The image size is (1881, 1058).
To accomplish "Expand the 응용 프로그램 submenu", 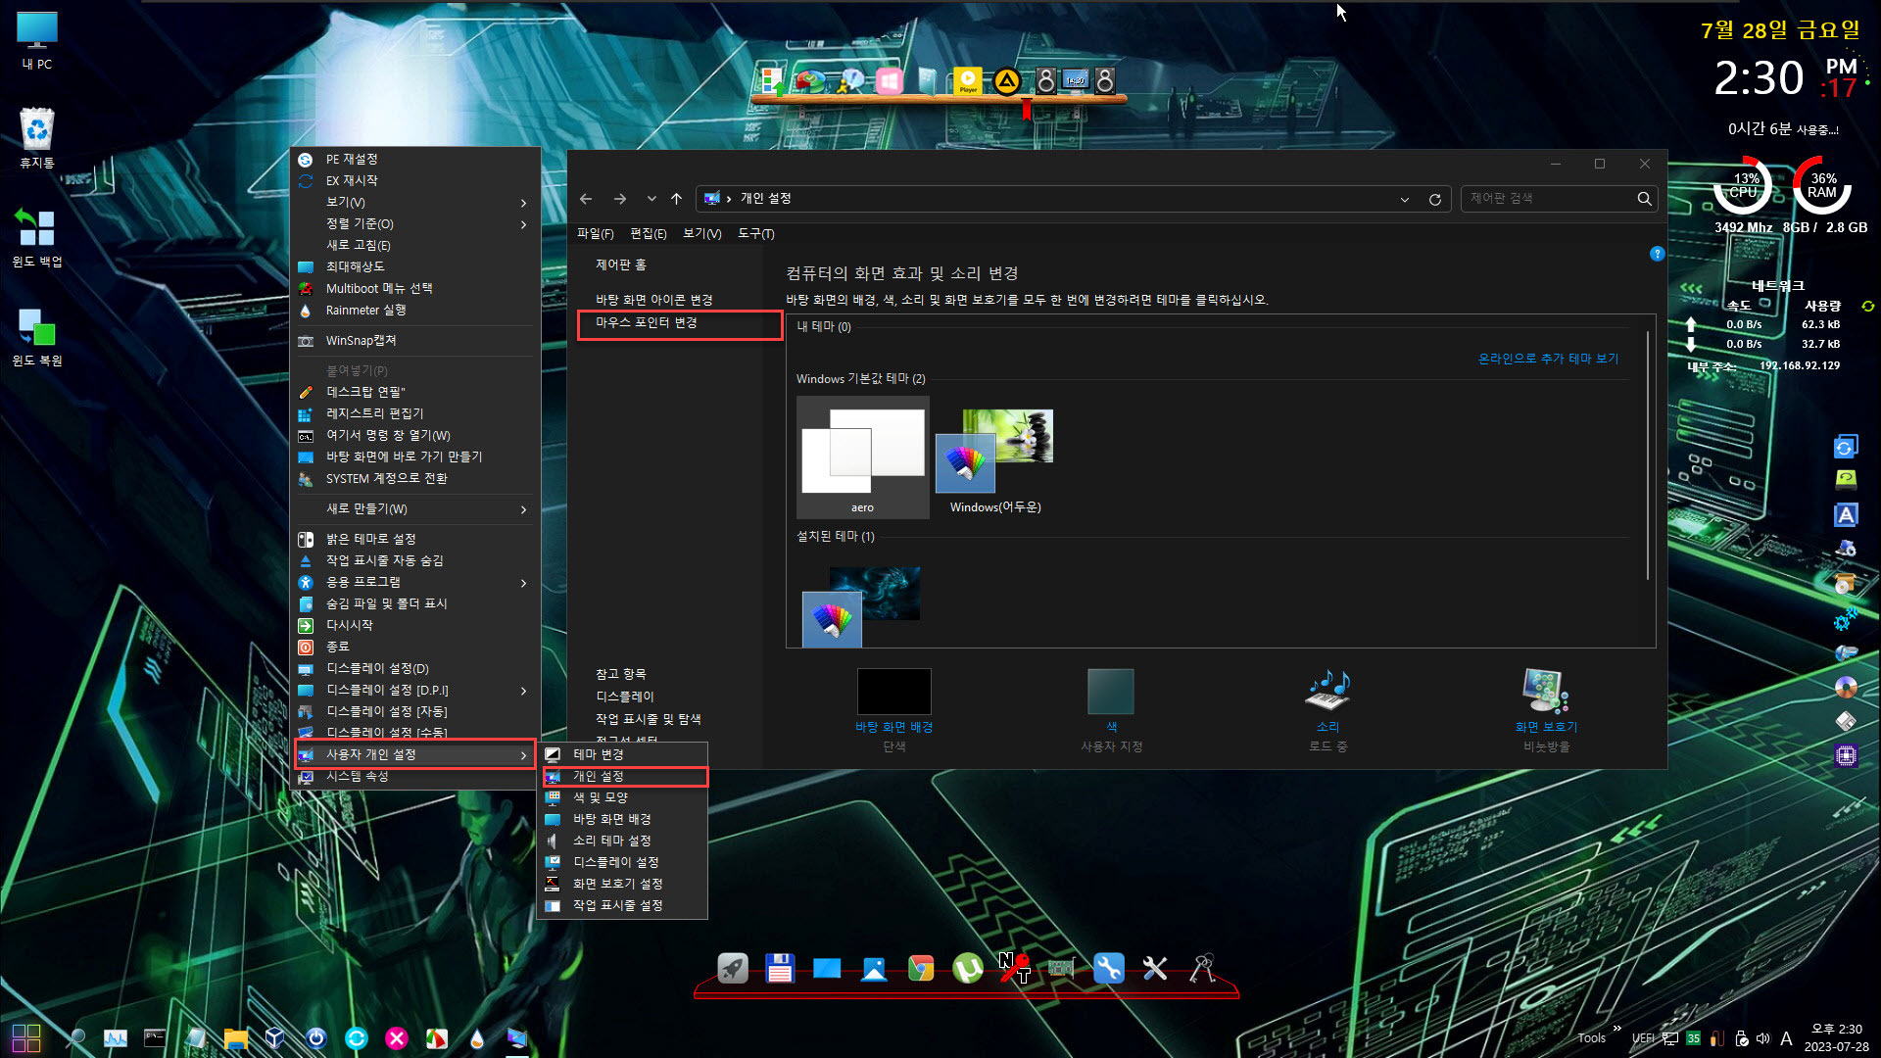I will [417, 582].
